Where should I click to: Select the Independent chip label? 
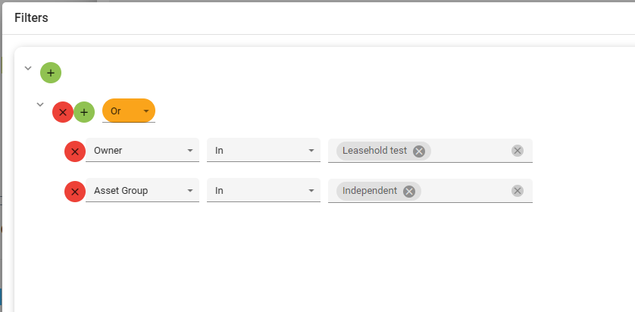coord(370,191)
